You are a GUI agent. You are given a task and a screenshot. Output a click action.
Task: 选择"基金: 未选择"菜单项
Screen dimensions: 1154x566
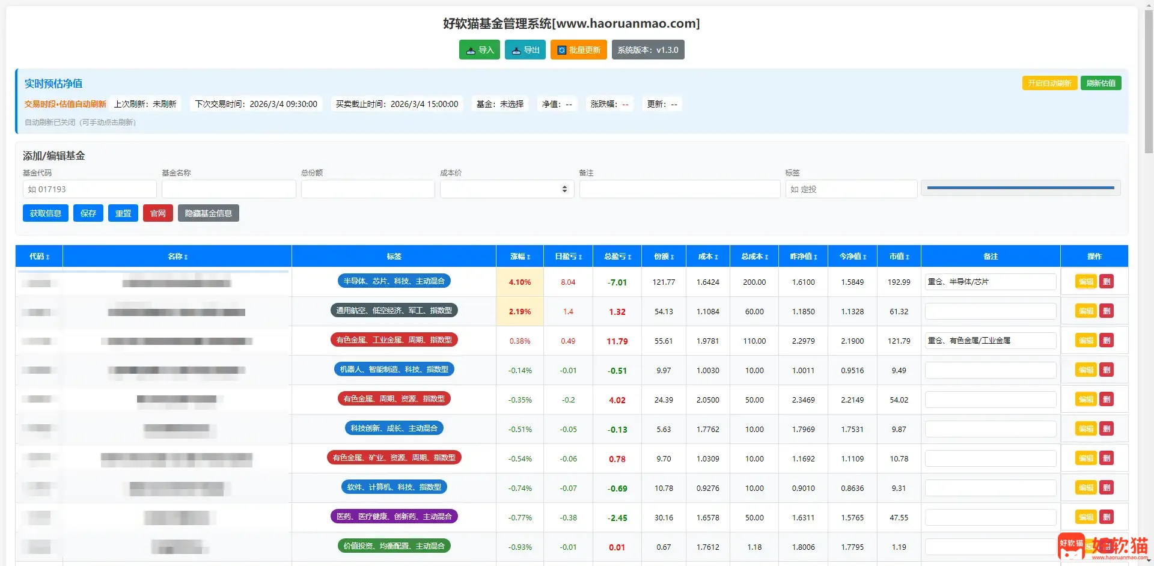(x=499, y=104)
